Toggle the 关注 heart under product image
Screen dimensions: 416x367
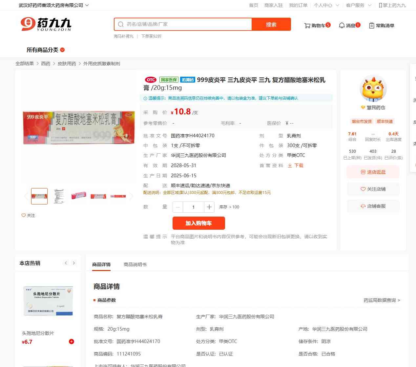(x=28, y=215)
